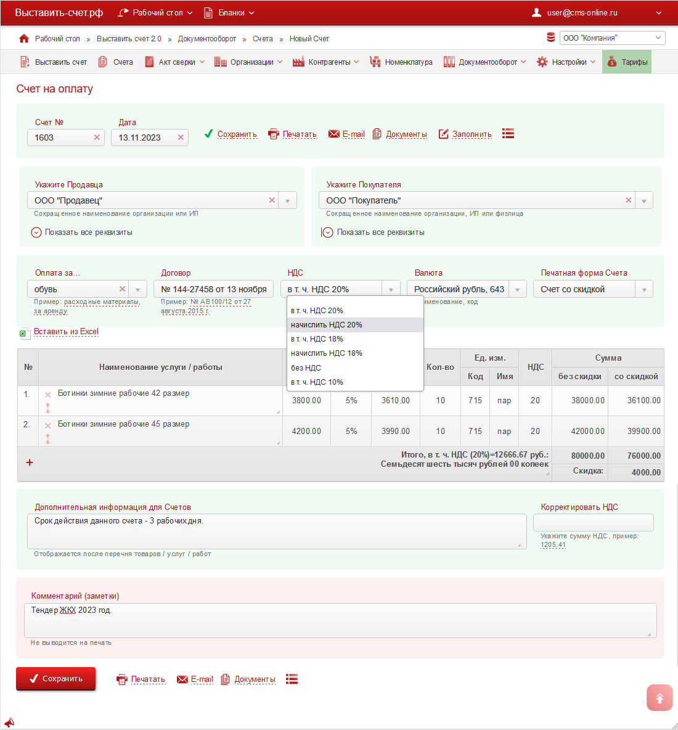Screen dimensions: 678x730
Task: Click the move arrows for row 1
Action: coord(48,408)
